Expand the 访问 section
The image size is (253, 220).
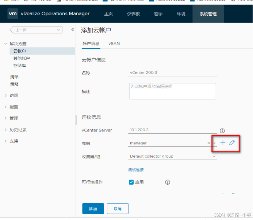tap(5, 95)
